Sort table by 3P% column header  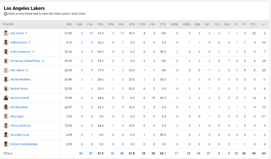[132, 24]
